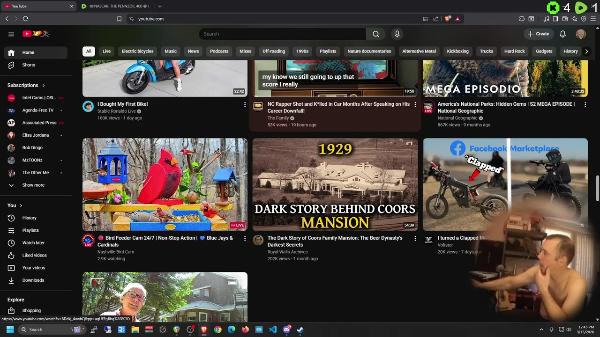Screen dimensions: 600x337
Task: Open Liked videos in sidebar
Action: [x=36, y=256]
